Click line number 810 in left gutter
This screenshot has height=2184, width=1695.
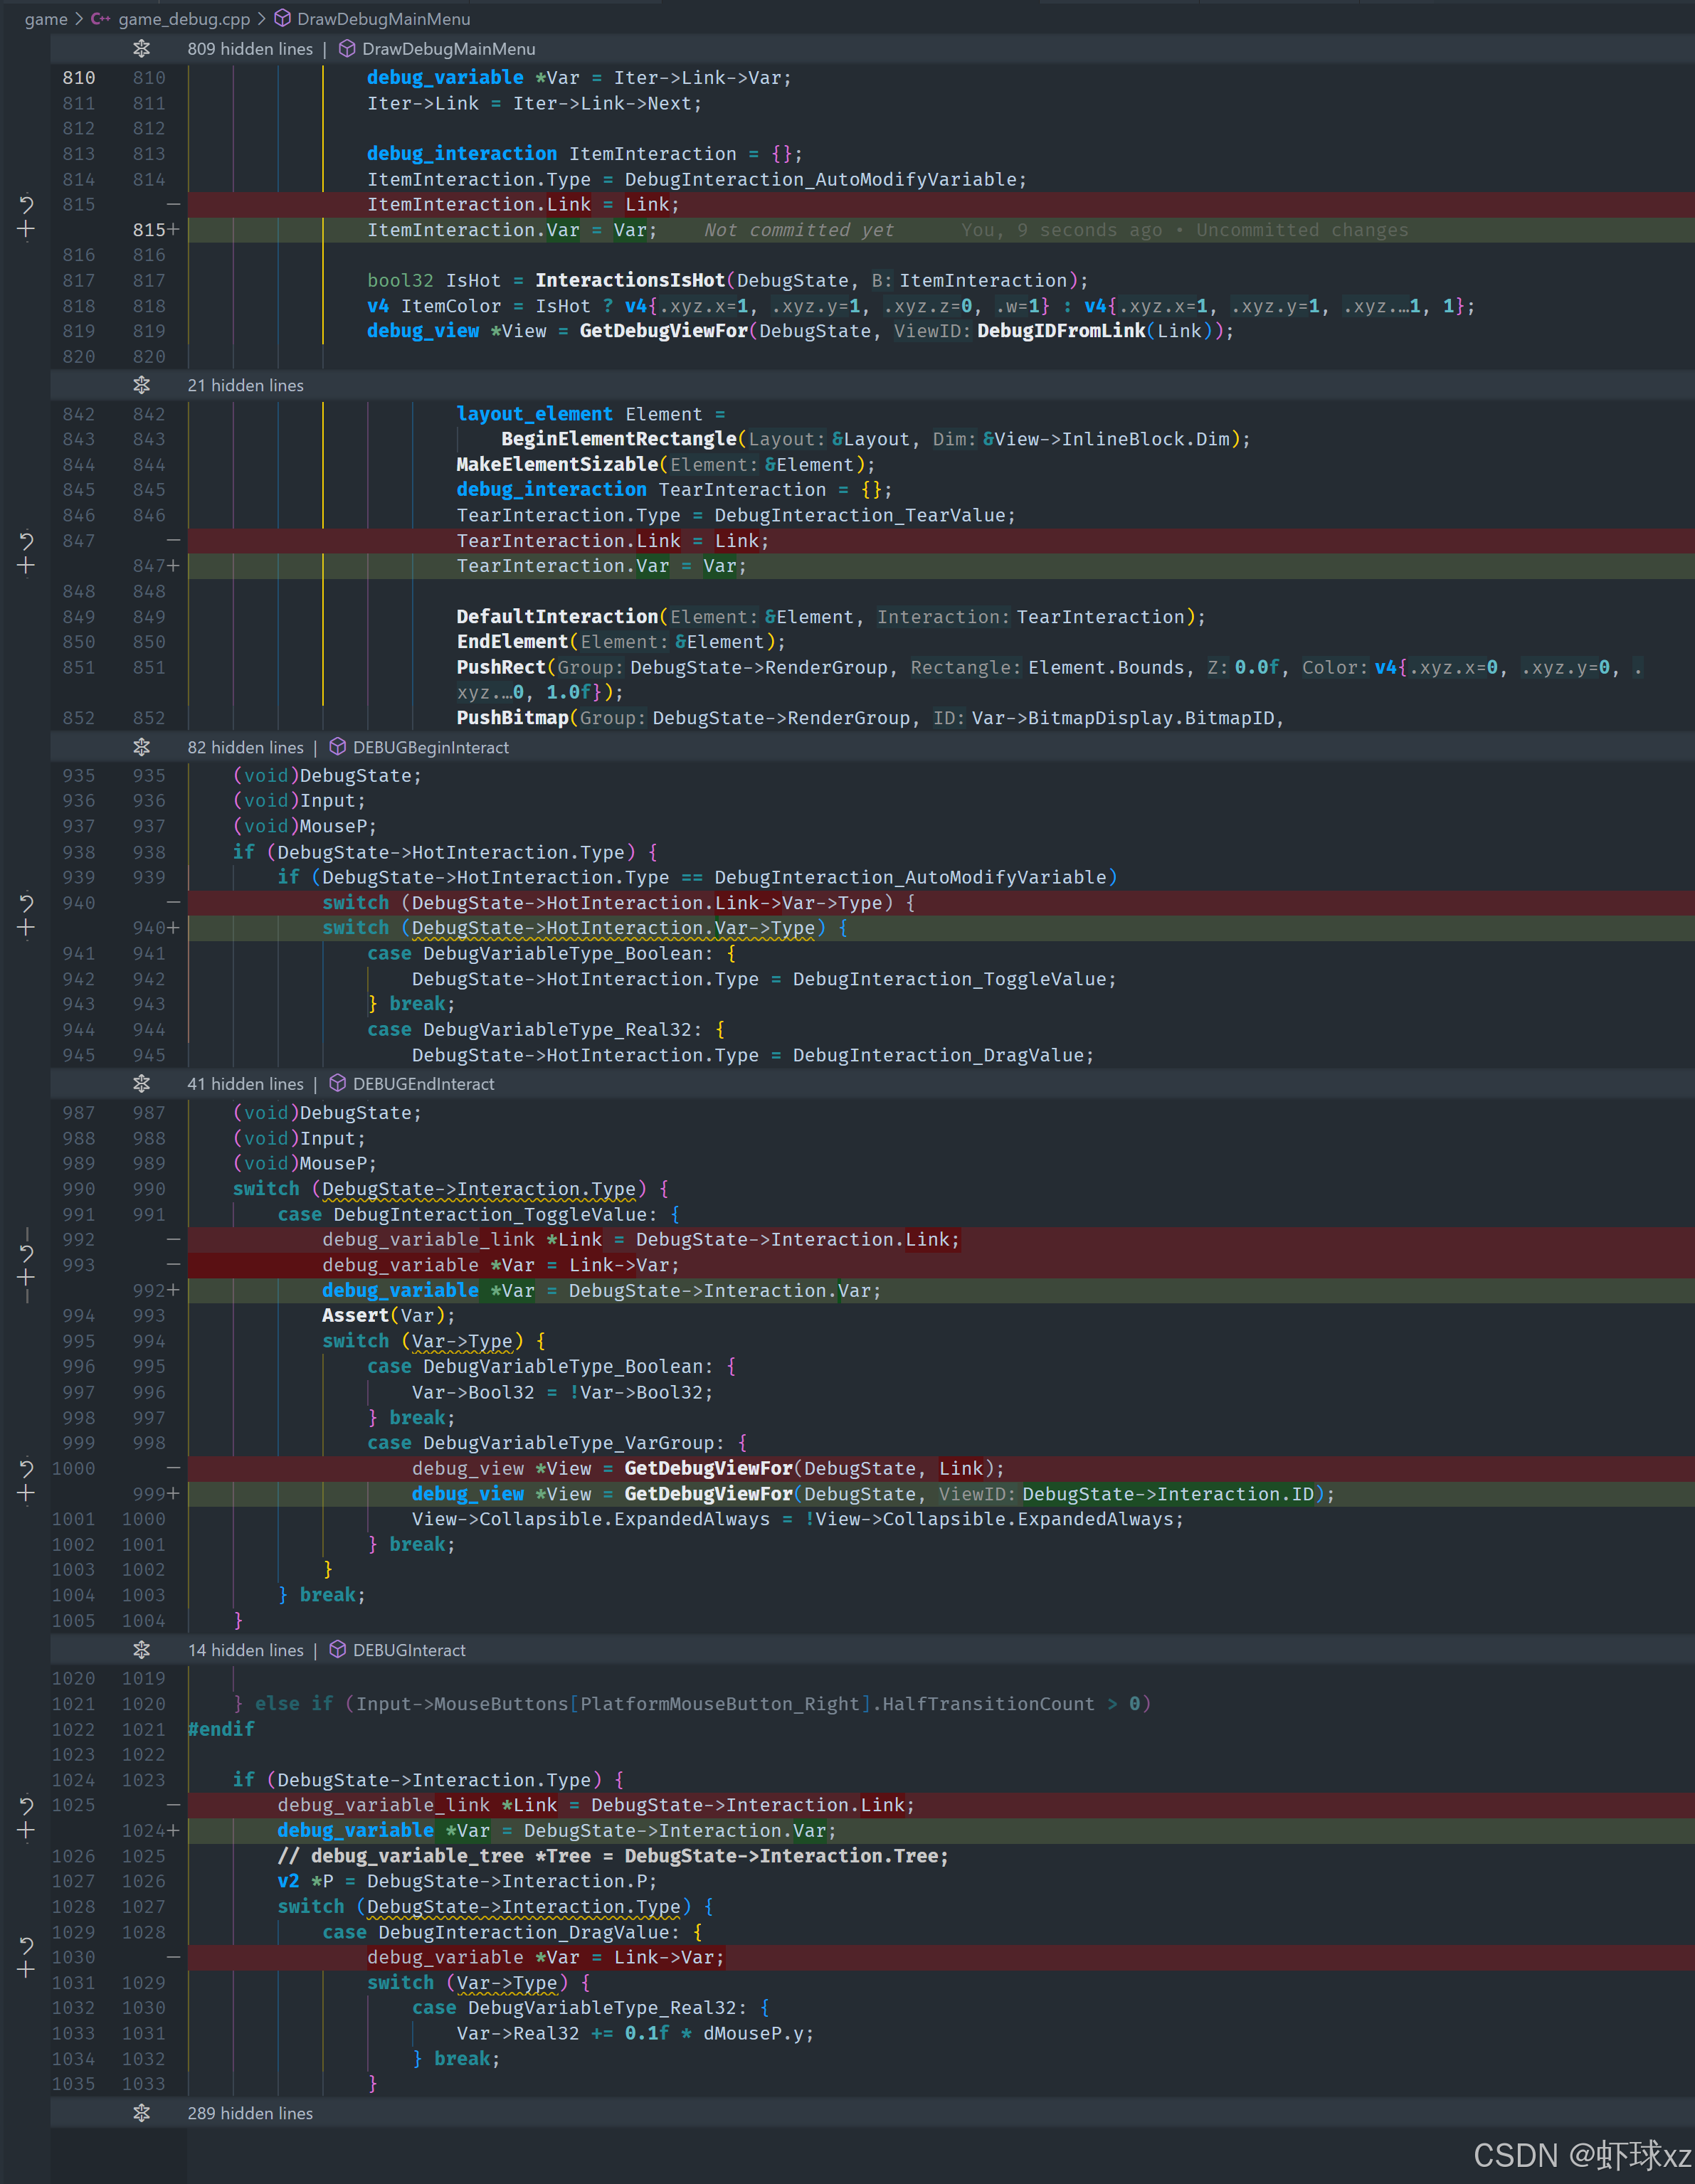[x=79, y=78]
